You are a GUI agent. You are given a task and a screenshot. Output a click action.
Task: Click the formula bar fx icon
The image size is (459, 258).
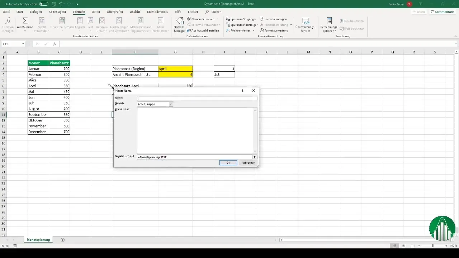(x=55, y=44)
